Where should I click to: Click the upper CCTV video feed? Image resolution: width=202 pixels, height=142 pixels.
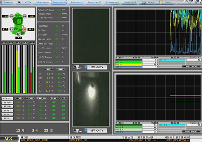pos(91,36)
